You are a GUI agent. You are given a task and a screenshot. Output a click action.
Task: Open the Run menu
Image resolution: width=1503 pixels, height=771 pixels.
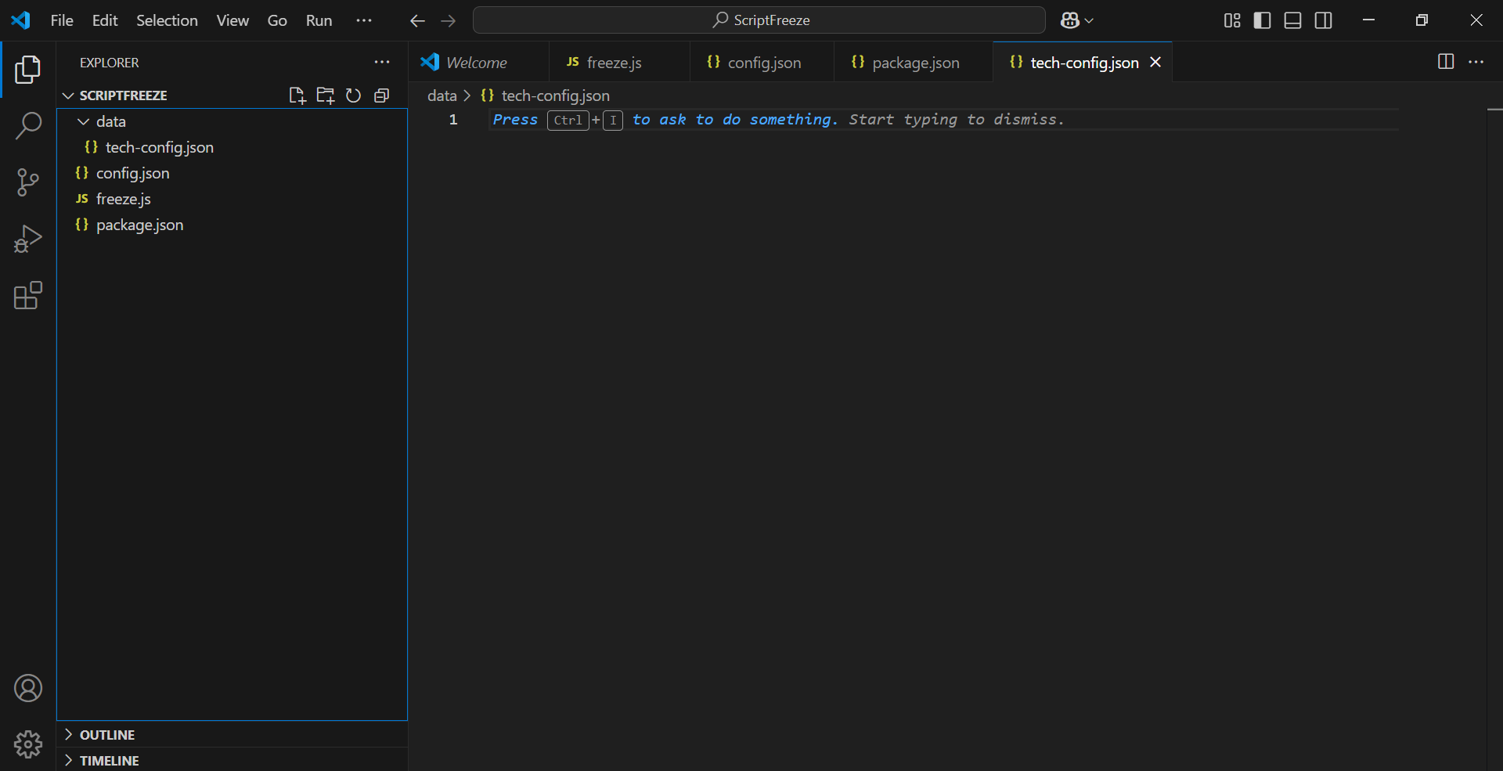[319, 20]
